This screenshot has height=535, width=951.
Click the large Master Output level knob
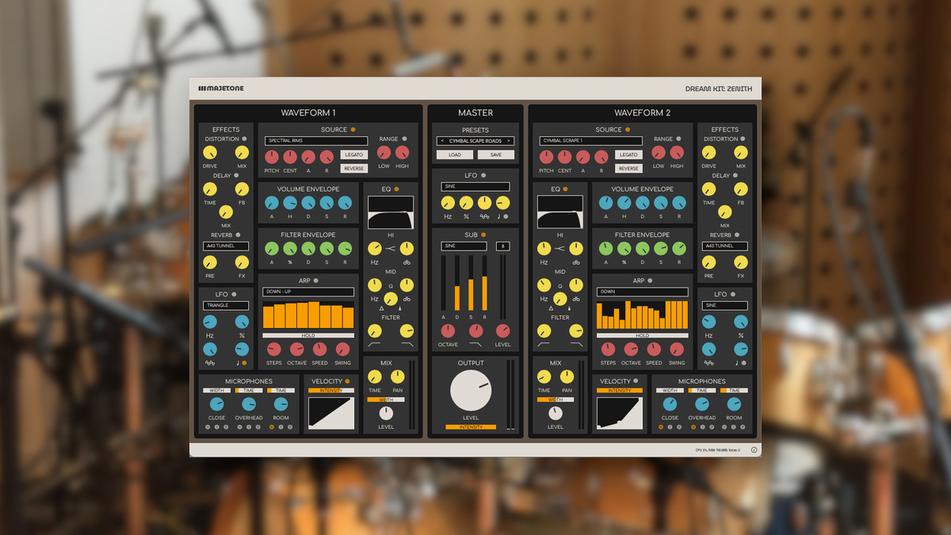(471, 391)
